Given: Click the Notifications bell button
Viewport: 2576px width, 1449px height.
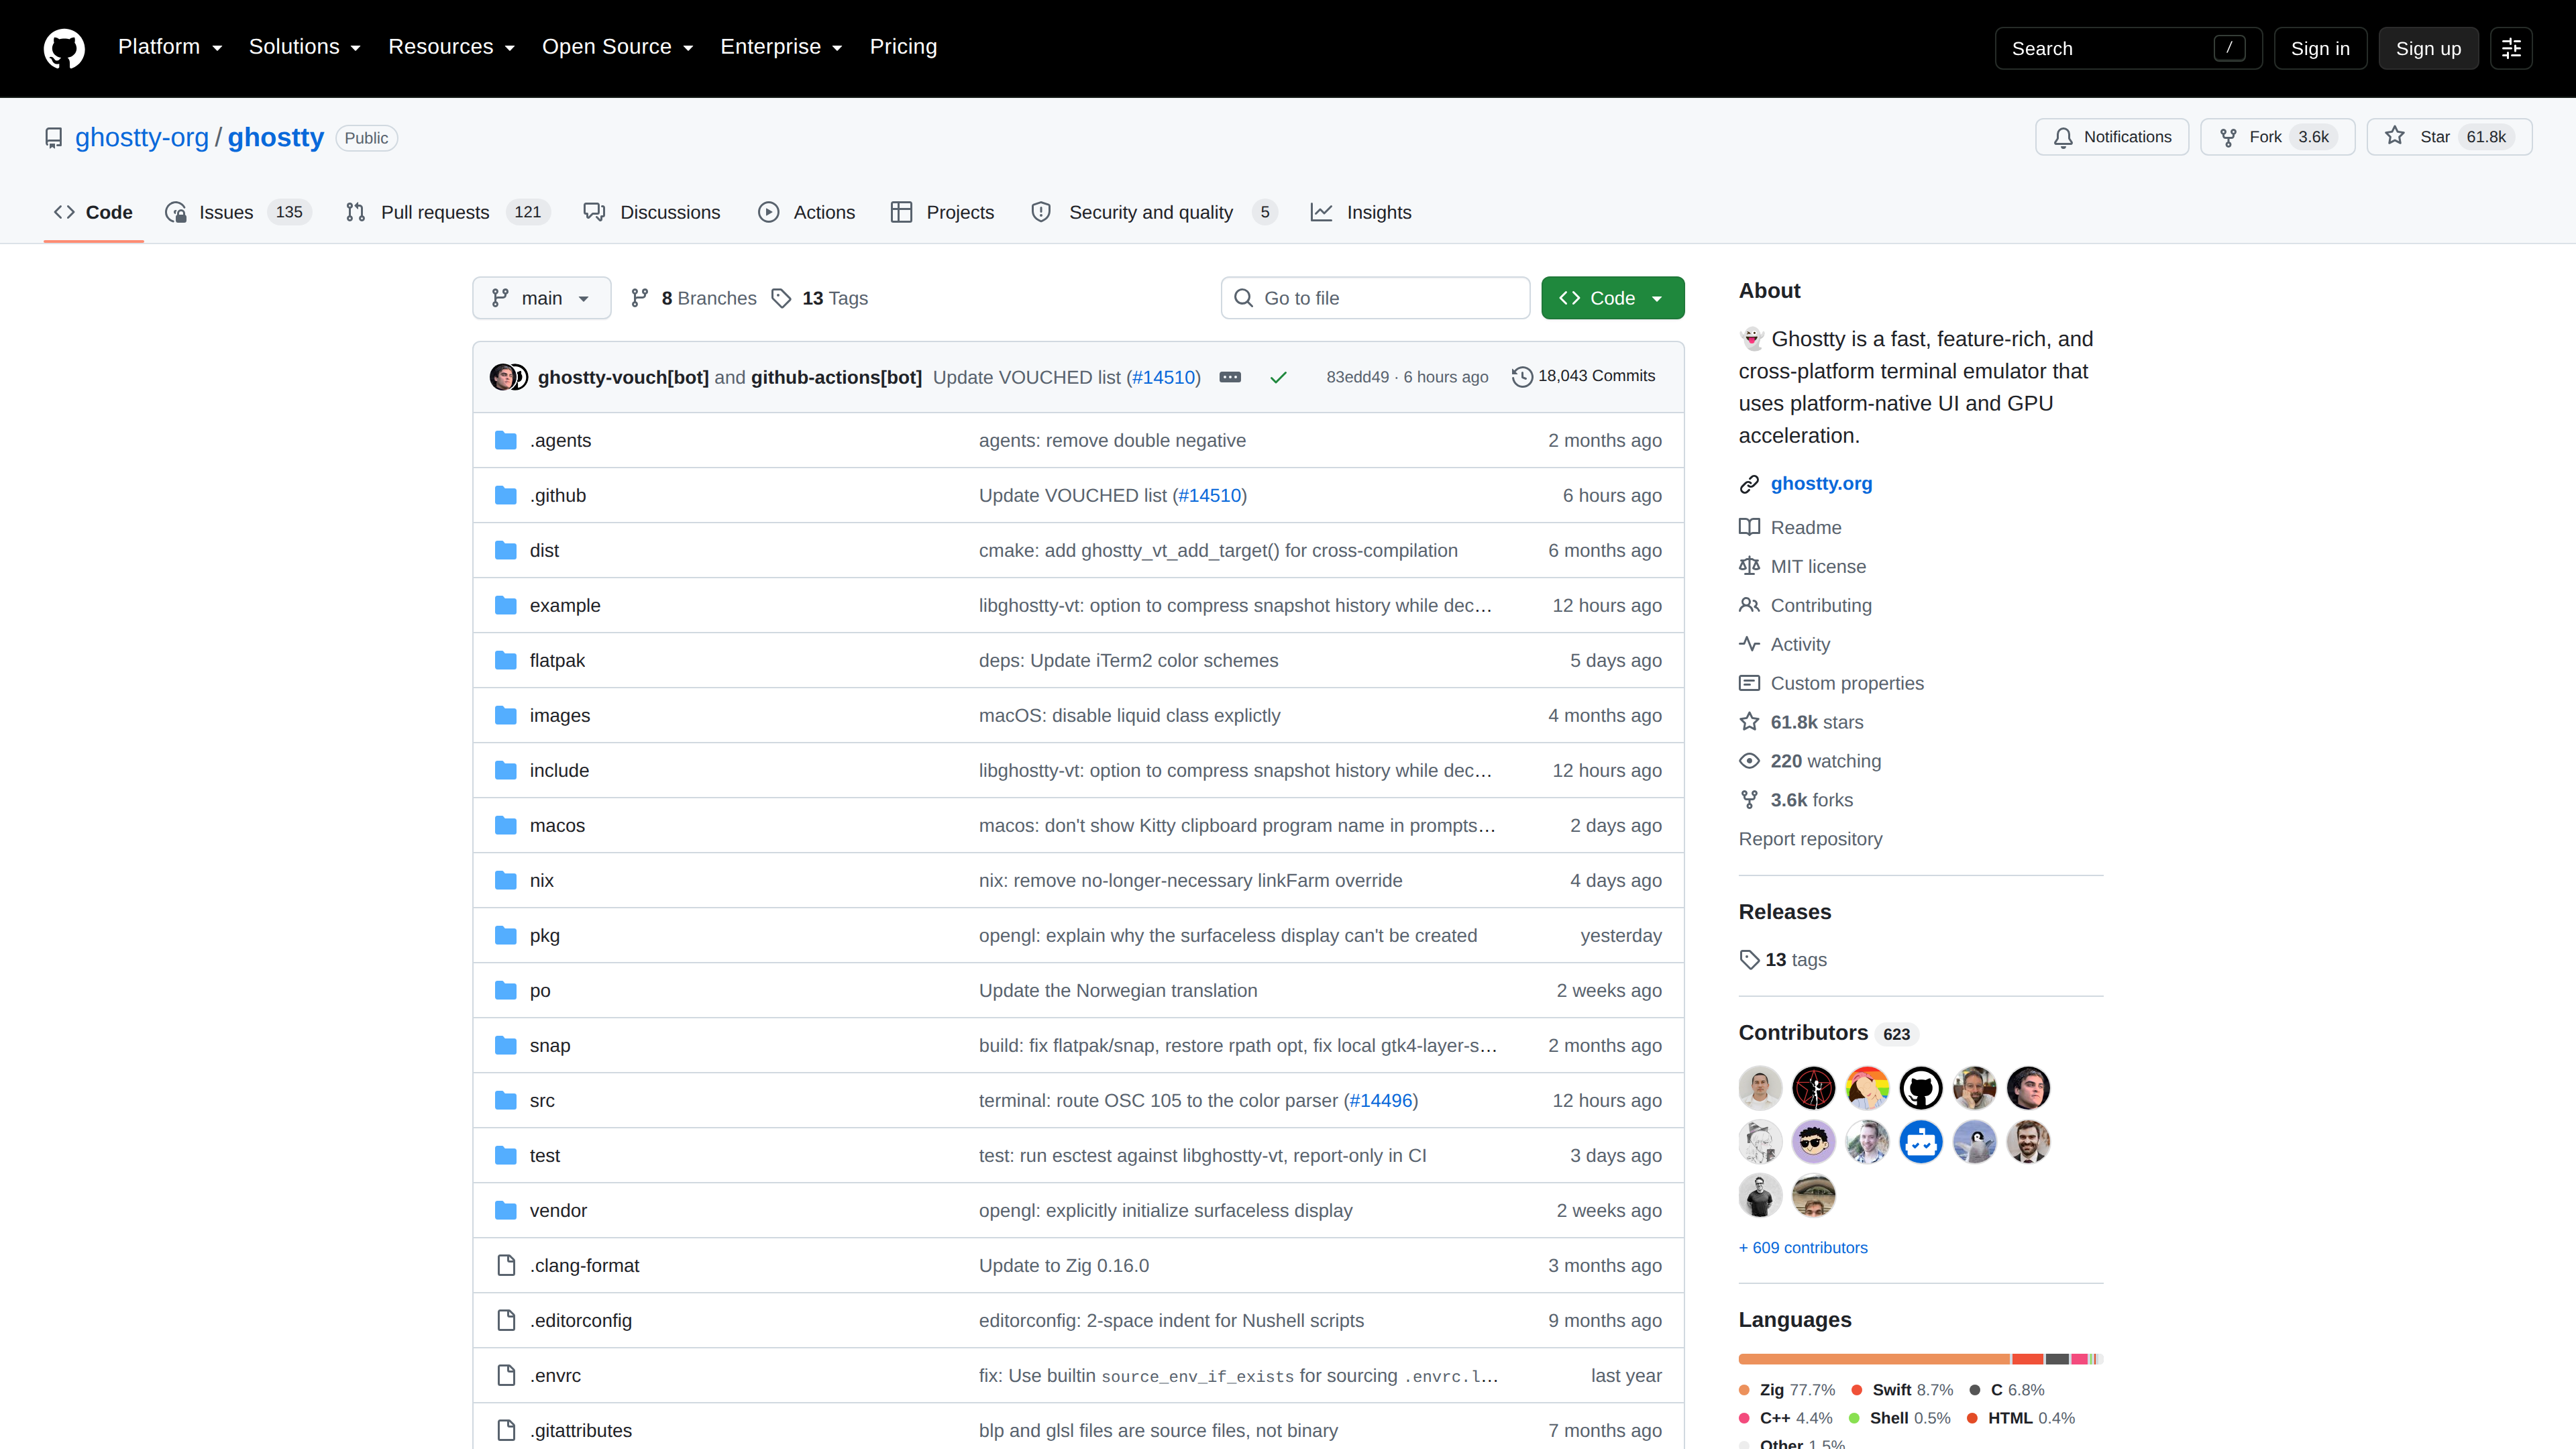Looking at the screenshot, I should [x=2111, y=137].
